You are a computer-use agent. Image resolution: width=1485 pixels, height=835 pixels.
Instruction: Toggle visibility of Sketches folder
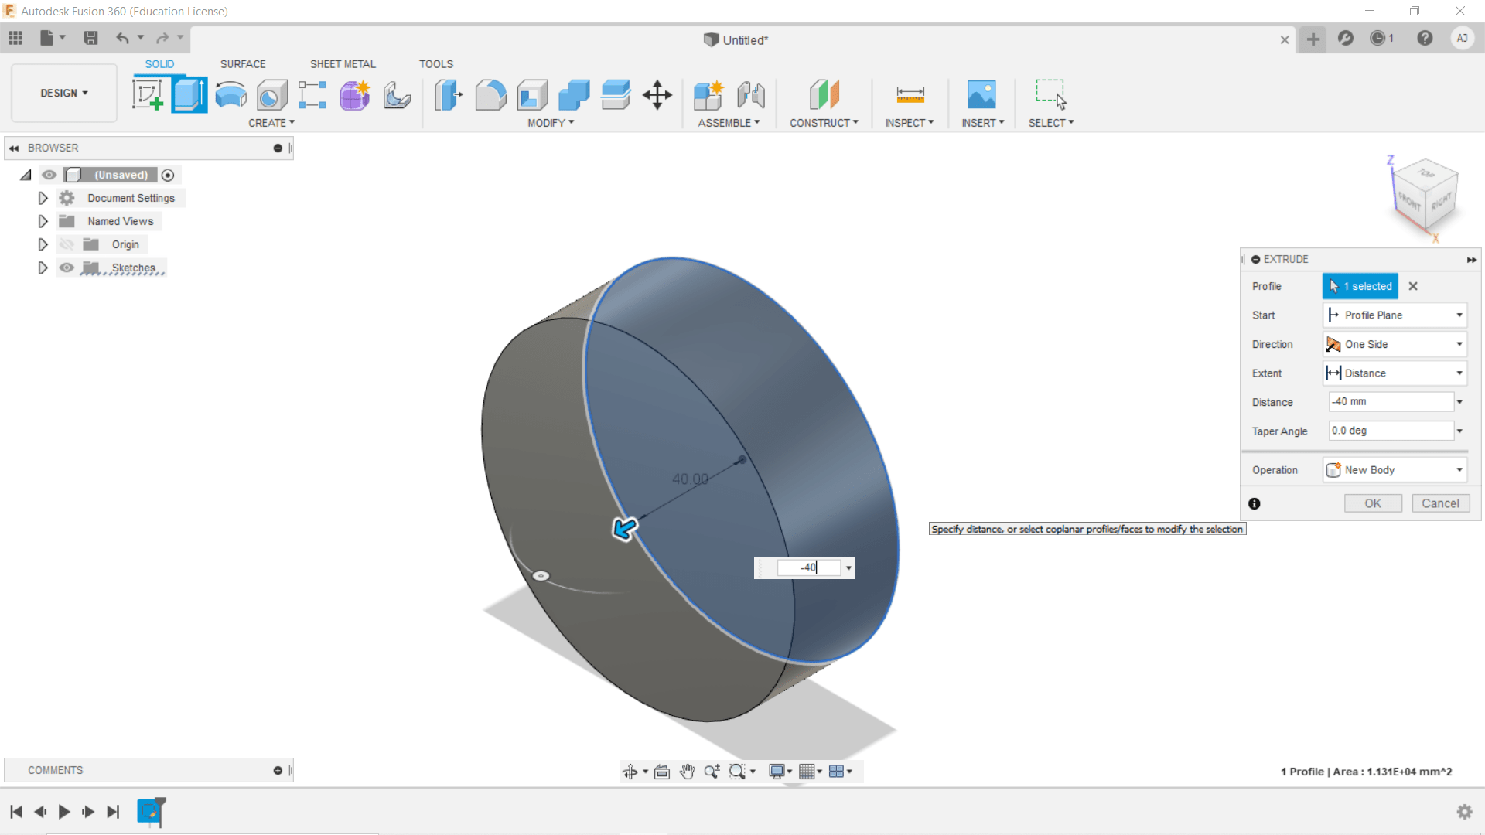pyautogui.click(x=67, y=268)
